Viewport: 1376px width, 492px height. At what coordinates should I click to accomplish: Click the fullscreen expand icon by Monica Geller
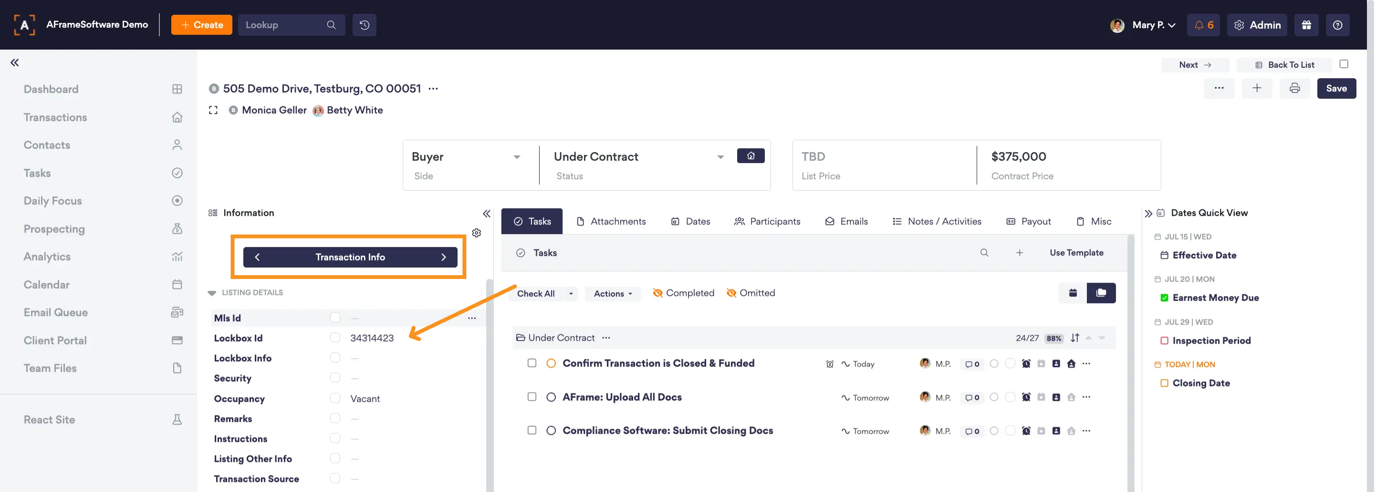coord(213,110)
